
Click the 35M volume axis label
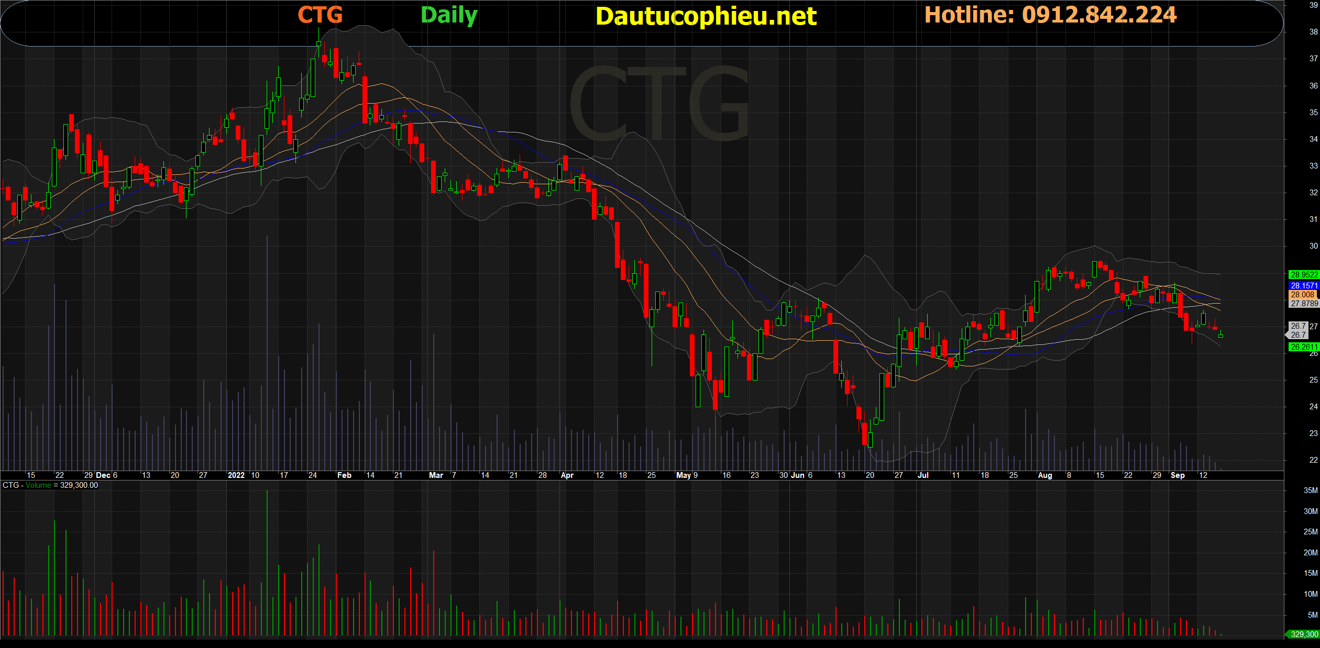[1310, 490]
